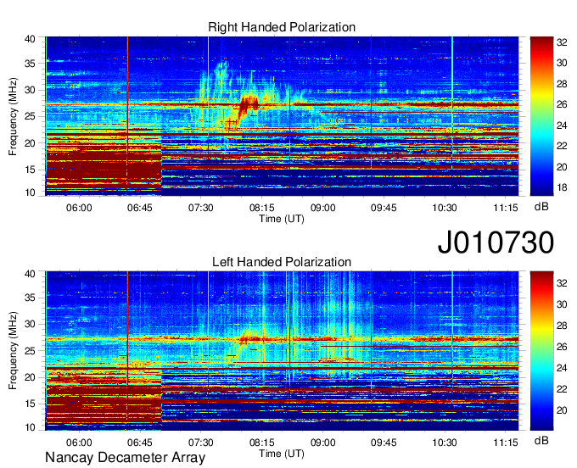Screen dimensions: 577x468
Task: Click the right-handed plot's color scale bar
Action: tap(541, 116)
